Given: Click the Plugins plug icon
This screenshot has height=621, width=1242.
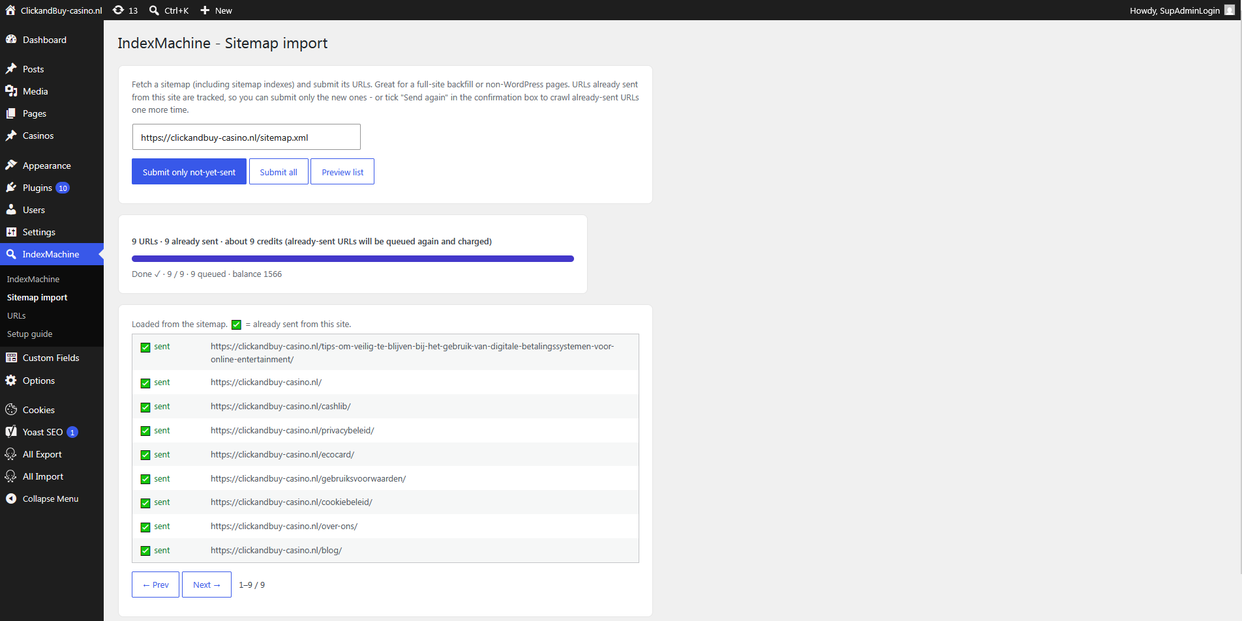Looking at the screenshot, I should pos(11,188).
